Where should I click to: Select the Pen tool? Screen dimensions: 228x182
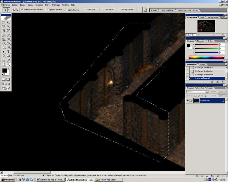click(x=4, y=56)
